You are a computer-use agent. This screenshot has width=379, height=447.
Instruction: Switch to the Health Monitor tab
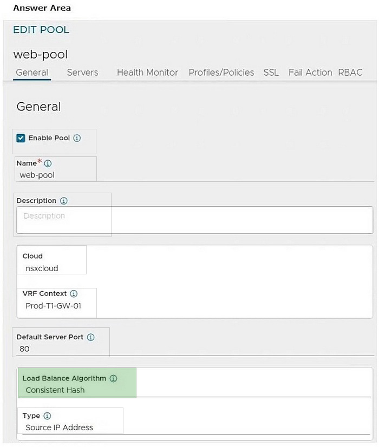pyautogui.click(x=147, y=73)
